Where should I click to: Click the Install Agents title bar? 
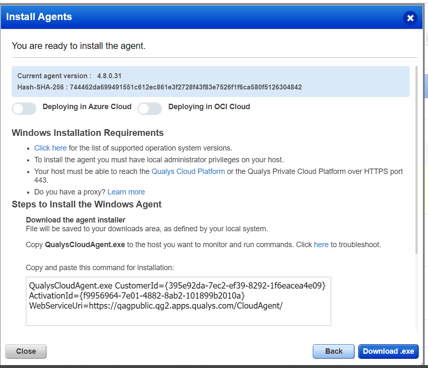coord(39,17)
